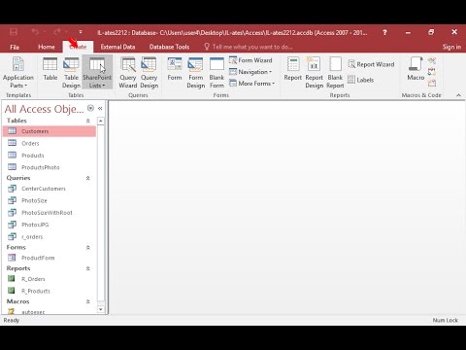
Task: Create a Blank Report
Action: (335, 72)
